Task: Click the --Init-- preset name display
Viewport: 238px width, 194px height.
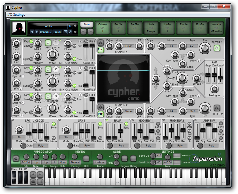Action: click(49, 26)
